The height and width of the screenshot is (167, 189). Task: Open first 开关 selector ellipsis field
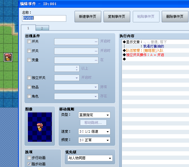pyautogui.click(x=76, y=41)
